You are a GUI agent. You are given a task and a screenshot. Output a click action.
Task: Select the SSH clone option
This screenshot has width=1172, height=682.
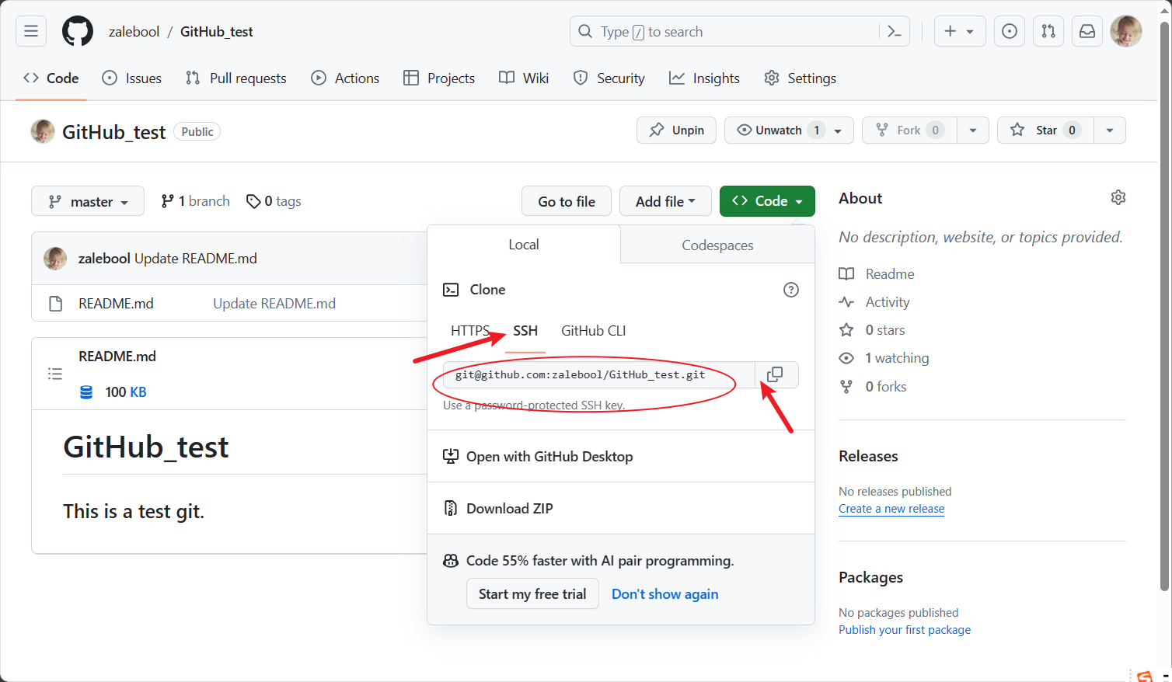pos(525,331)
